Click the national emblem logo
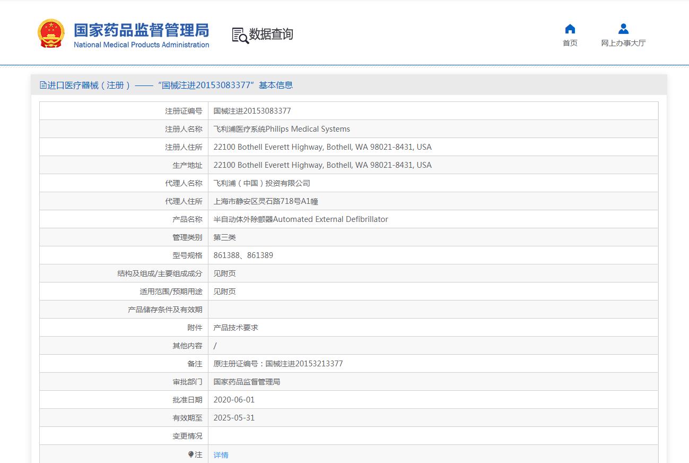This screenshot has height=463, width=689. pos(51,33)
